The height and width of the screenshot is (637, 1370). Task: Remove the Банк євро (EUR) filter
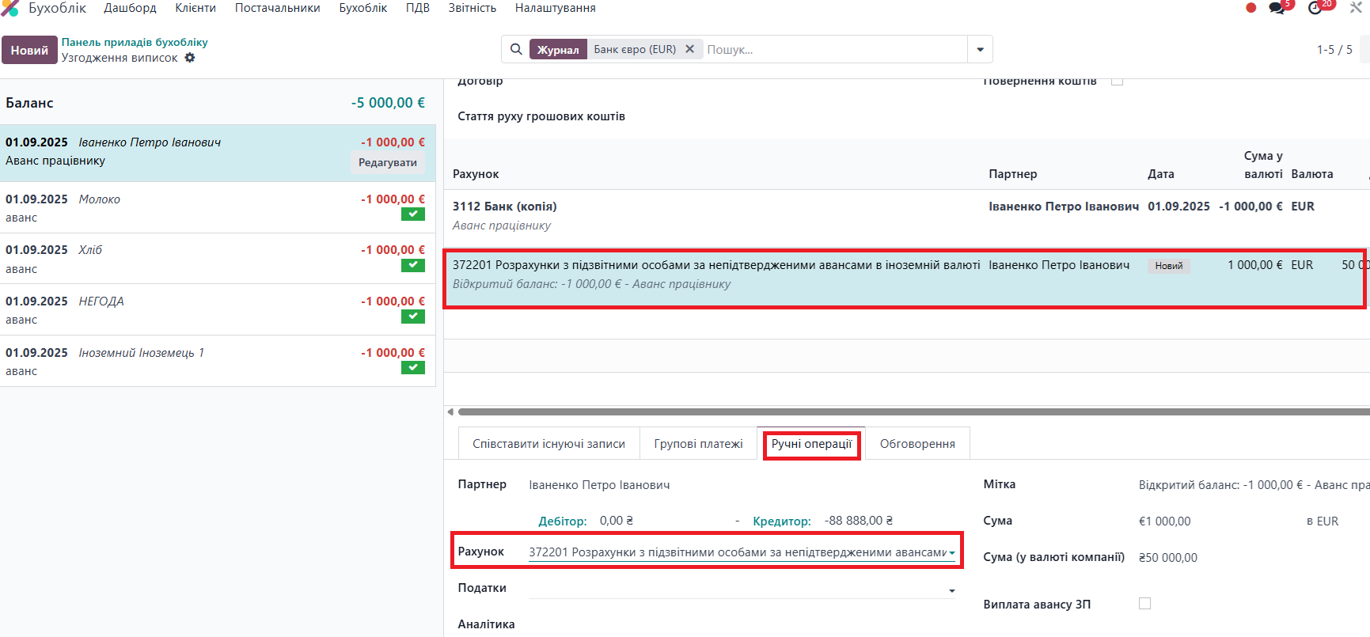coord(690,49)
